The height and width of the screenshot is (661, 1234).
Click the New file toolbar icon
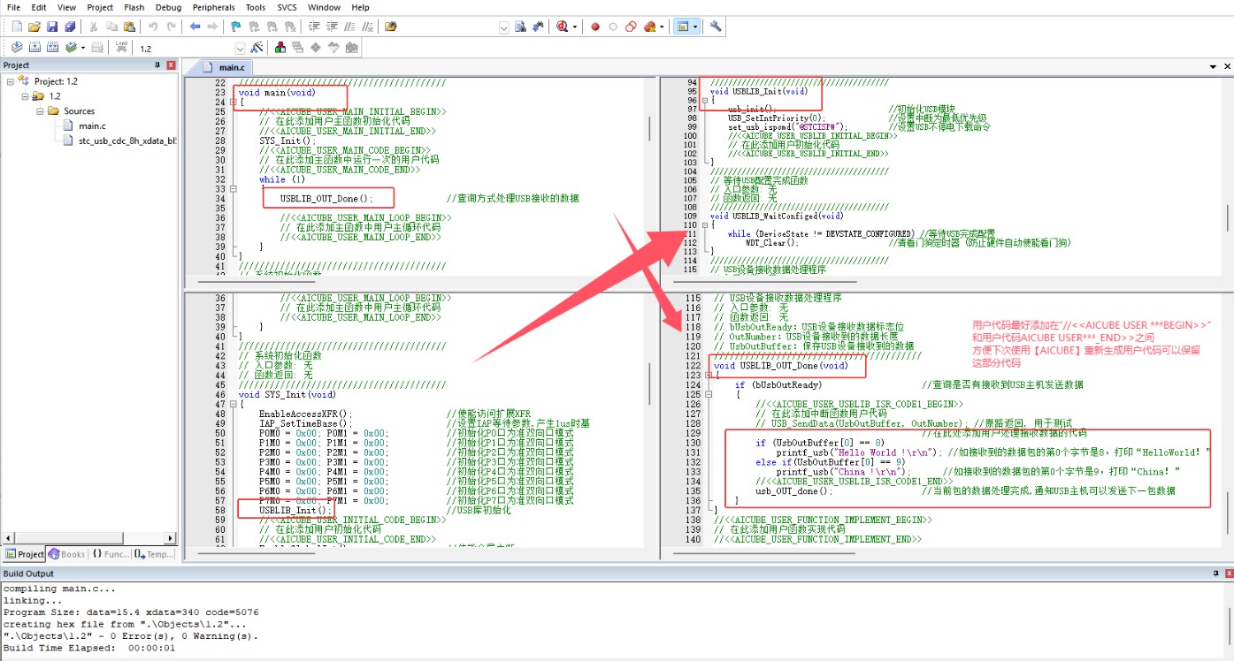(x=17, y=27)
